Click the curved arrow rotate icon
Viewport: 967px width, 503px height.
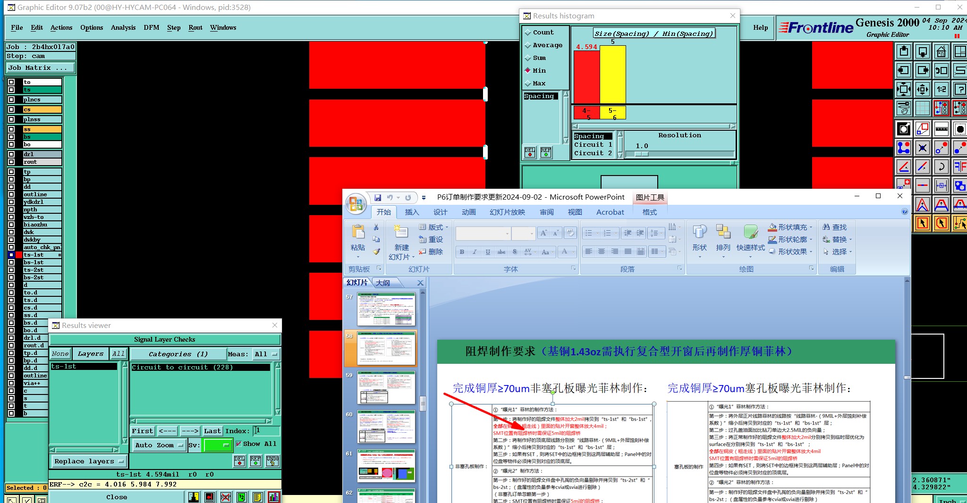click(941, 166)
